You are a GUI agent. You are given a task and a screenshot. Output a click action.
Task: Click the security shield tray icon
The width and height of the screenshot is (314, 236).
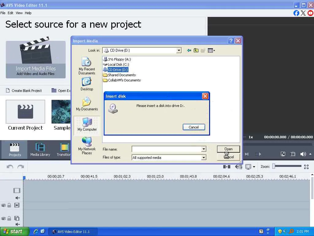280,231
